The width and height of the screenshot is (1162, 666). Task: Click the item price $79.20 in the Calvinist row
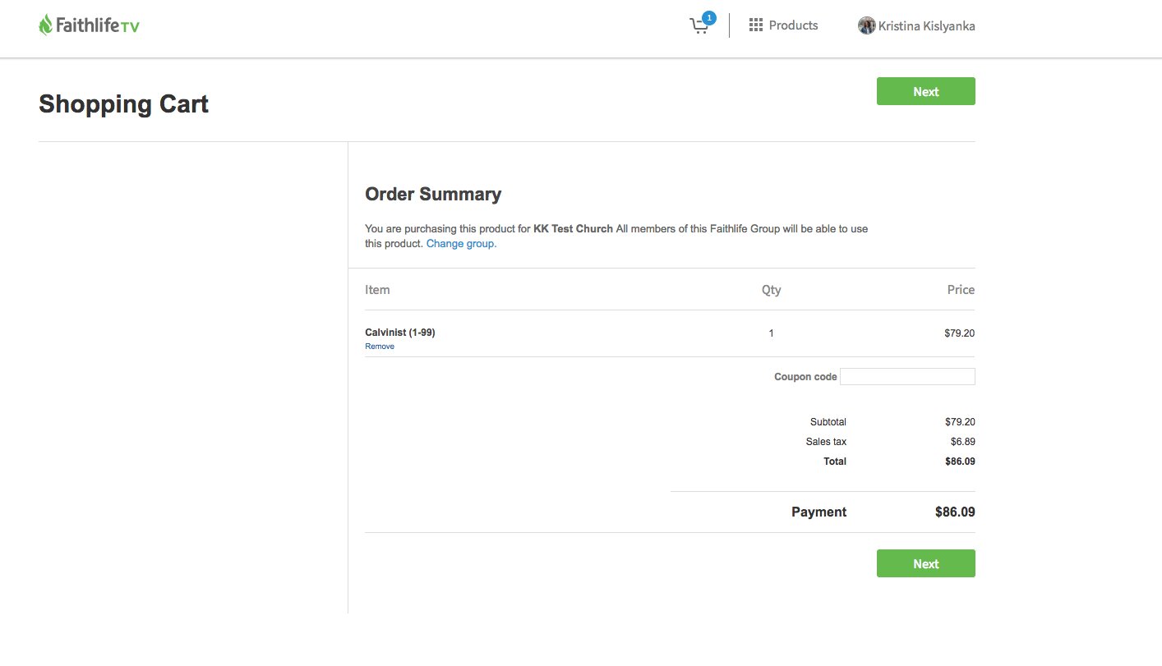(960, 333)
